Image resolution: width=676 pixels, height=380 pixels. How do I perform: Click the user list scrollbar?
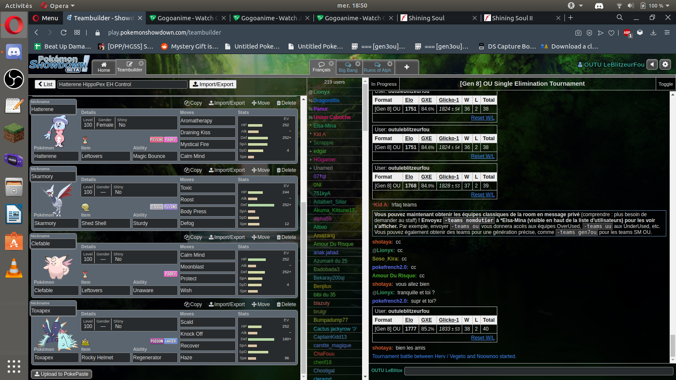365,228
